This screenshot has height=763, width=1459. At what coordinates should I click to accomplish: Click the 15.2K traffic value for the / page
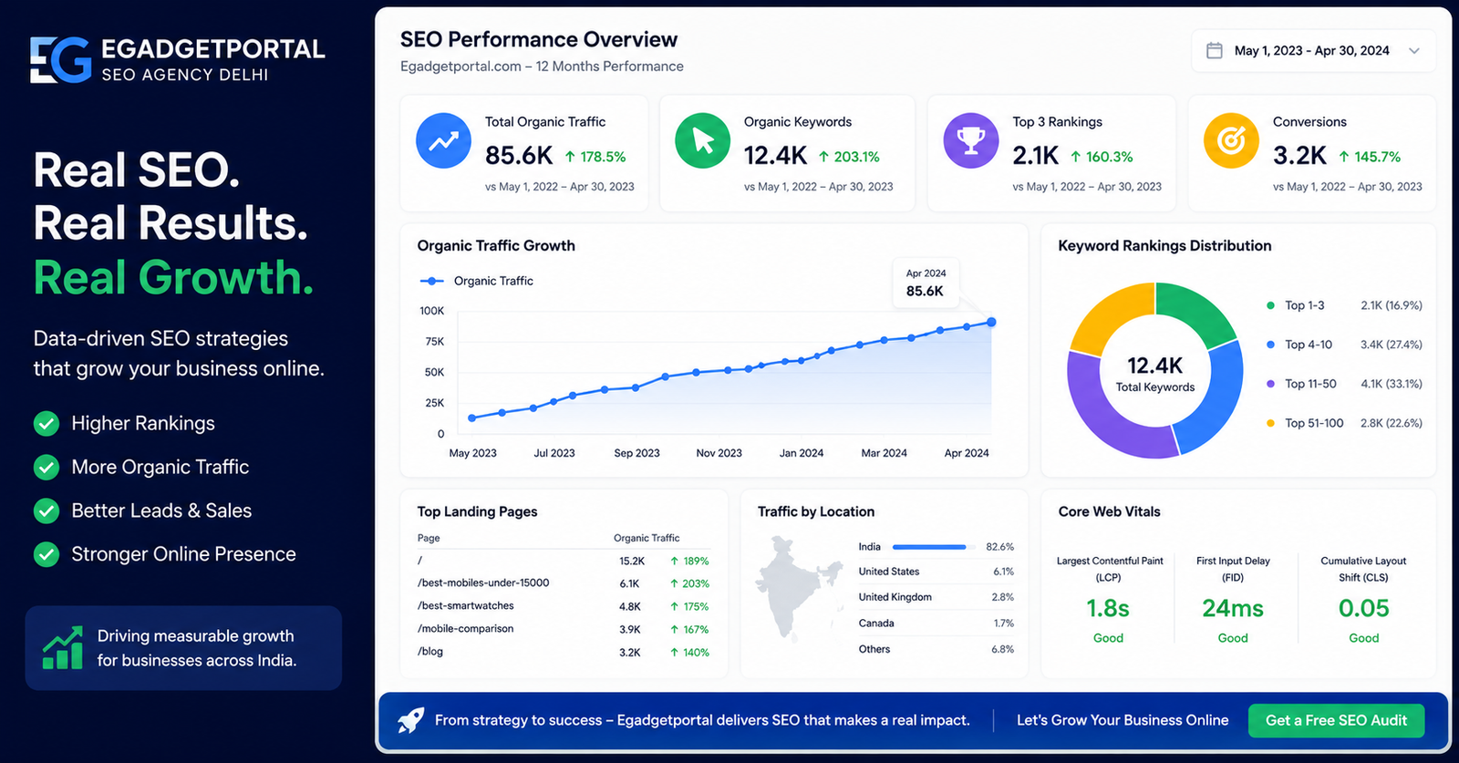[632, 561]
